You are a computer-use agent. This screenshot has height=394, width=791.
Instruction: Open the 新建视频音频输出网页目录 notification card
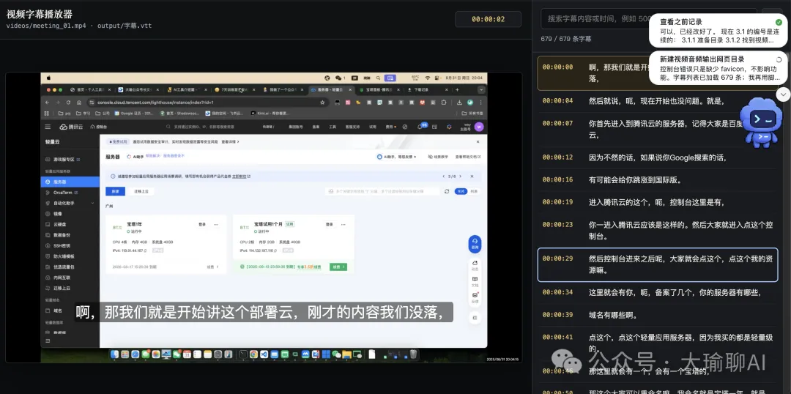tap(717, 67)
